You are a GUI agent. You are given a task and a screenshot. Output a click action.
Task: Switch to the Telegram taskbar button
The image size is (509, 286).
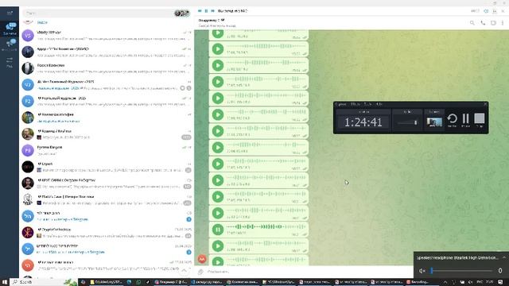coord(171,282)
